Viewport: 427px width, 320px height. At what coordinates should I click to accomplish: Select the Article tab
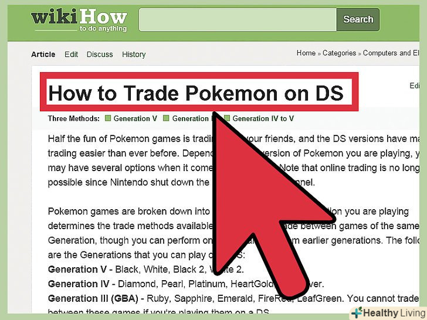[43, 55]
